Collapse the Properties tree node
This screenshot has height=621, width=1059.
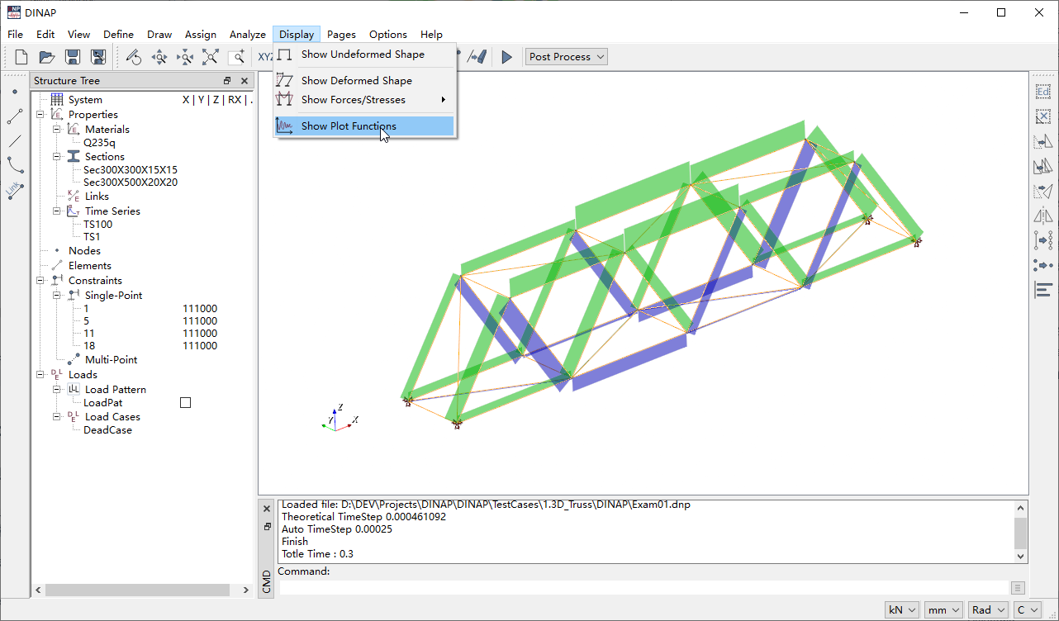click(x=40, y=115)
